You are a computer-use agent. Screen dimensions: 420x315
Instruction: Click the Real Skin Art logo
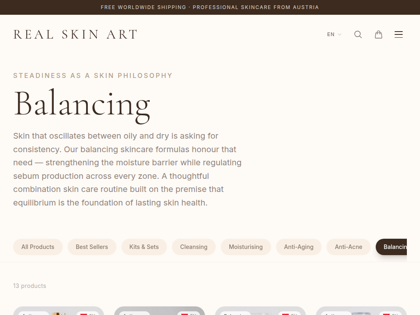[x=75, y=34]
